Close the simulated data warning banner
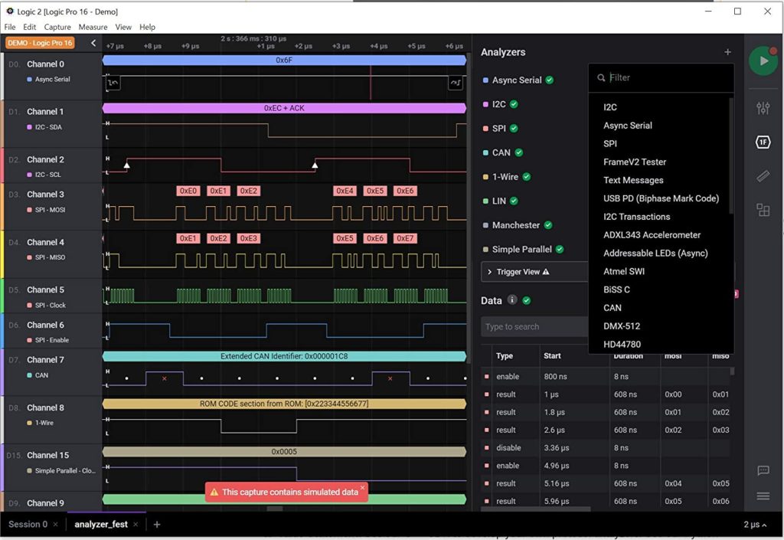784x540 pixels. (362, 486)
